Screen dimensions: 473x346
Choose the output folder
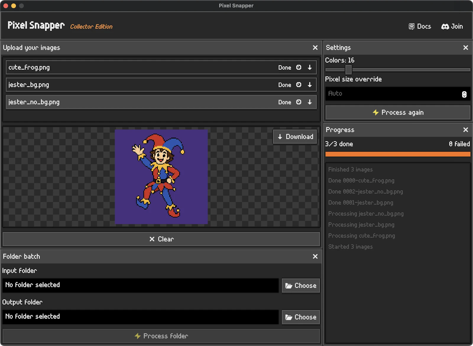[x=301, y=317]
